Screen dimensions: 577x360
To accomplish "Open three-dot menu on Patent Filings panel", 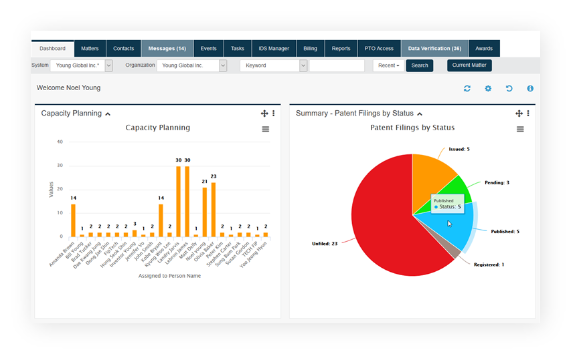I will coord(527,114).
